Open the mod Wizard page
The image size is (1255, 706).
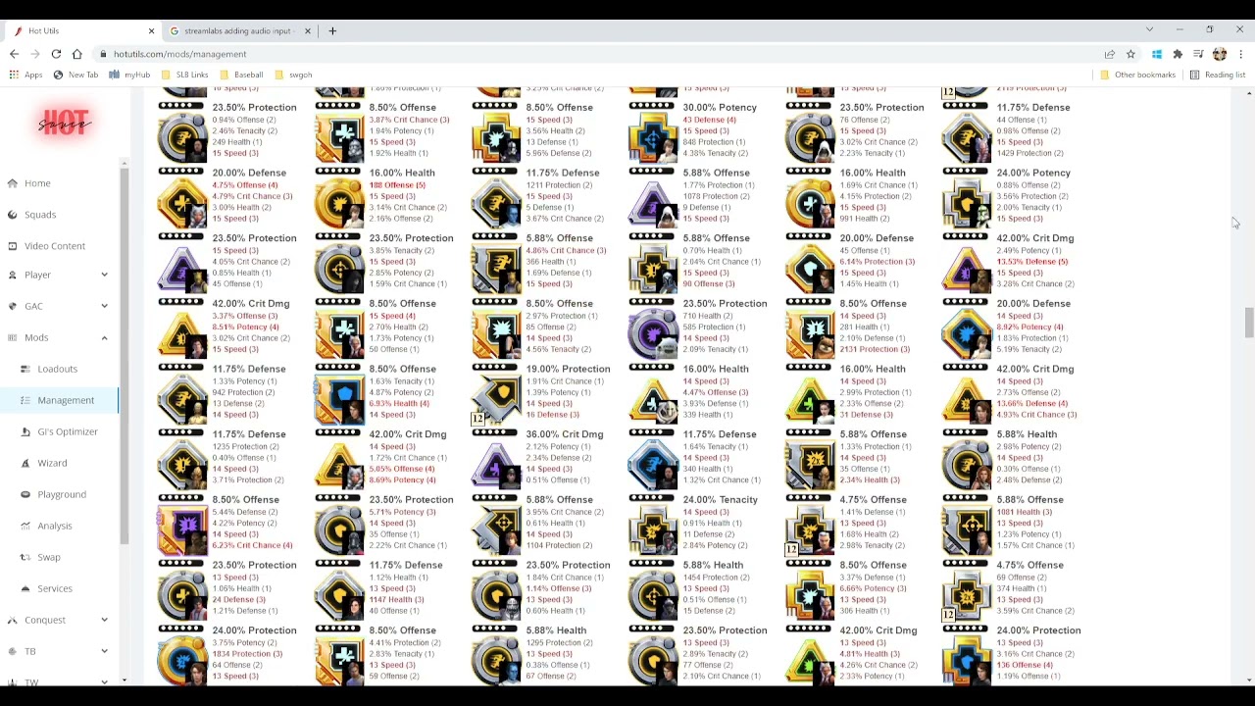pos(52,463)
